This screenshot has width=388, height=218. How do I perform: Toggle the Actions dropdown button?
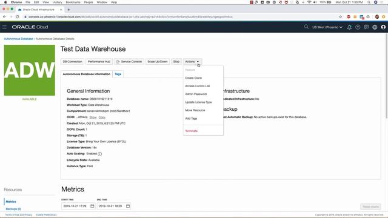192,62
